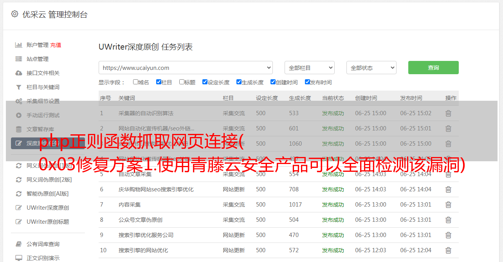Click the refresh icon for 智能伪原创[AI版]

(18, 194)
